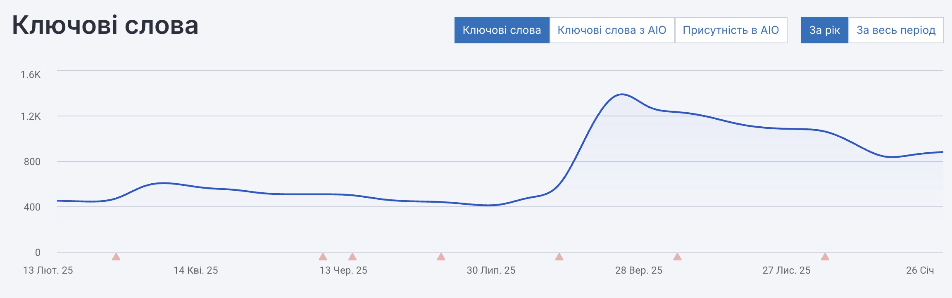The image size is (952, 298).
Task: Switch to the За весь період range
Action: click(896, 30)
